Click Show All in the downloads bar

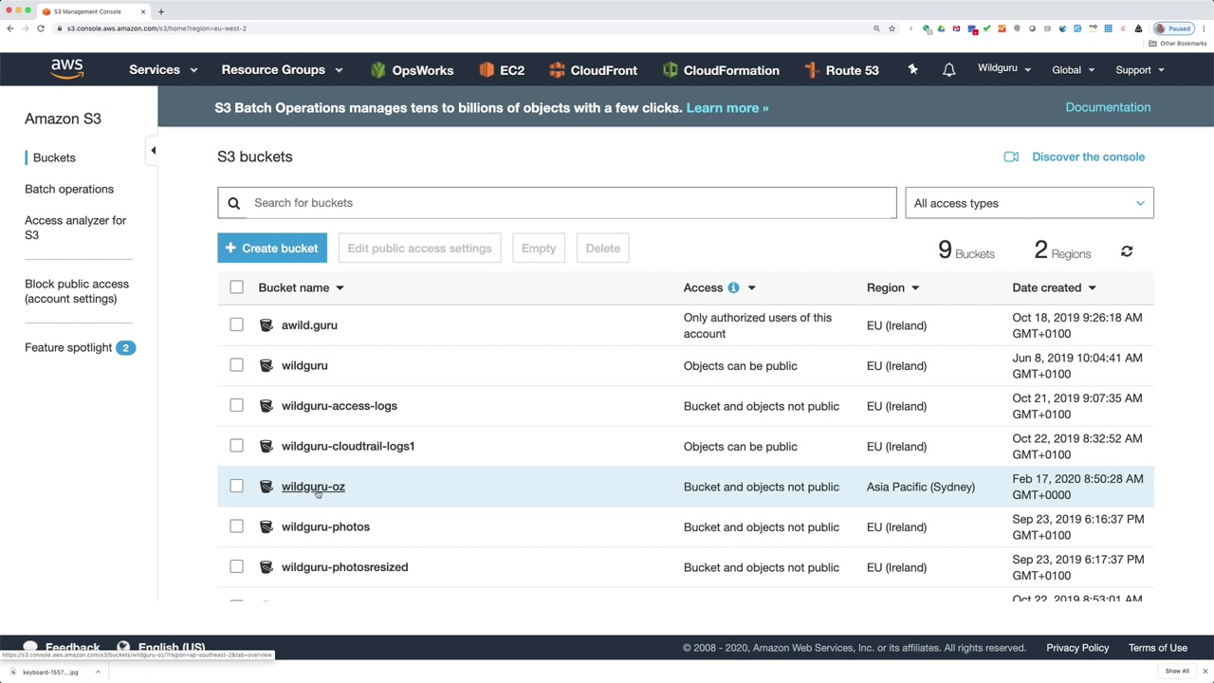[x=1177, y=672]
